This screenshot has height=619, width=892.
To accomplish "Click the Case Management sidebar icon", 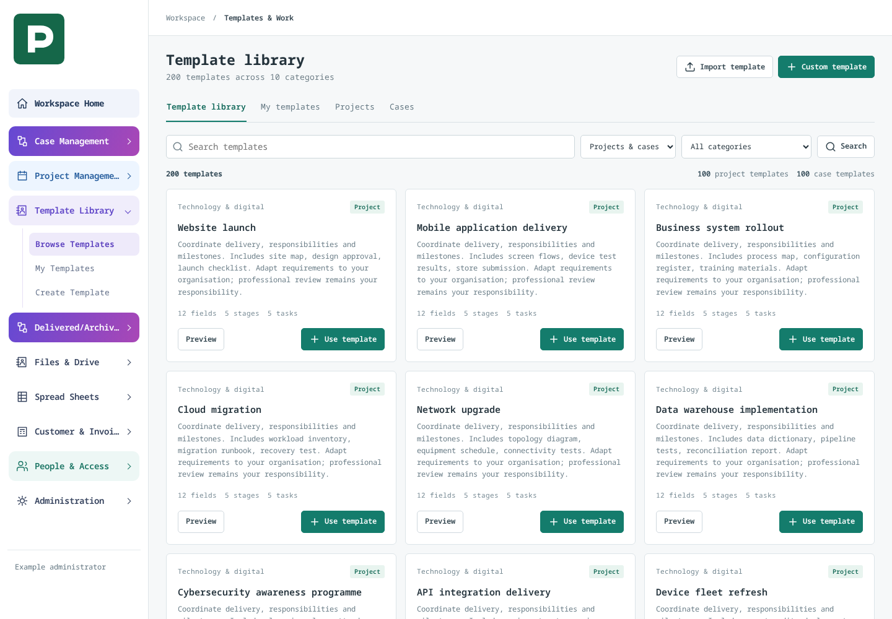I will click(x=22, y=141).
